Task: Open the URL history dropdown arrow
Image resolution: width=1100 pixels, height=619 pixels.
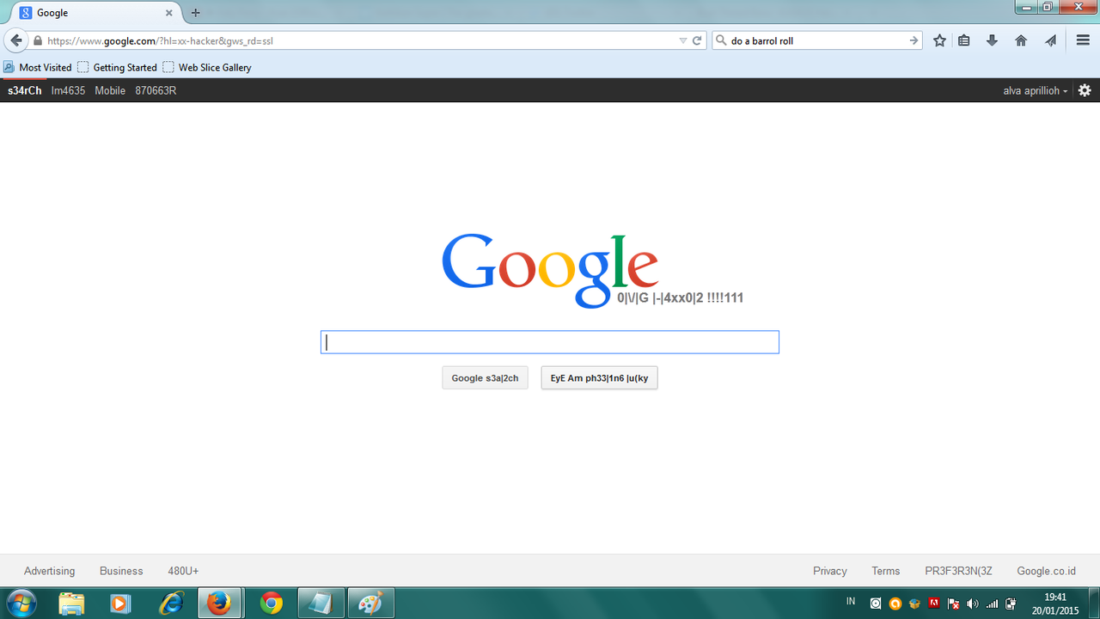Action: 683,40
